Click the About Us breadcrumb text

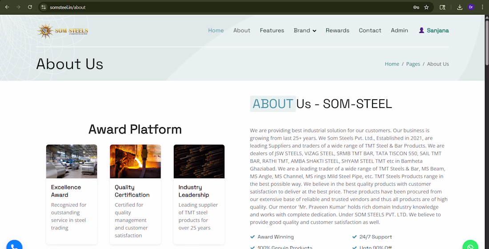click(438, 64)
